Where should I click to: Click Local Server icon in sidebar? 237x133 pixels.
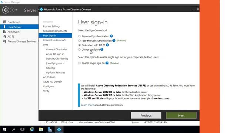4,27
